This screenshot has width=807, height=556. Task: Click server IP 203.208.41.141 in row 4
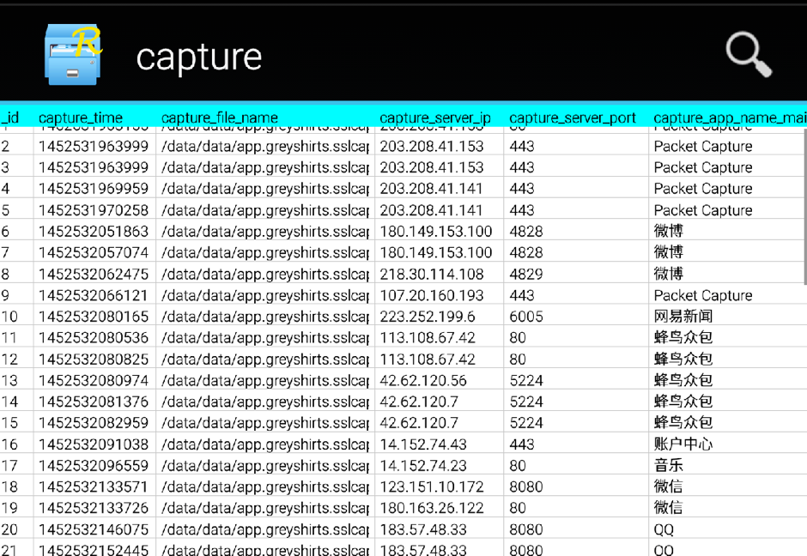pos(431,189)
